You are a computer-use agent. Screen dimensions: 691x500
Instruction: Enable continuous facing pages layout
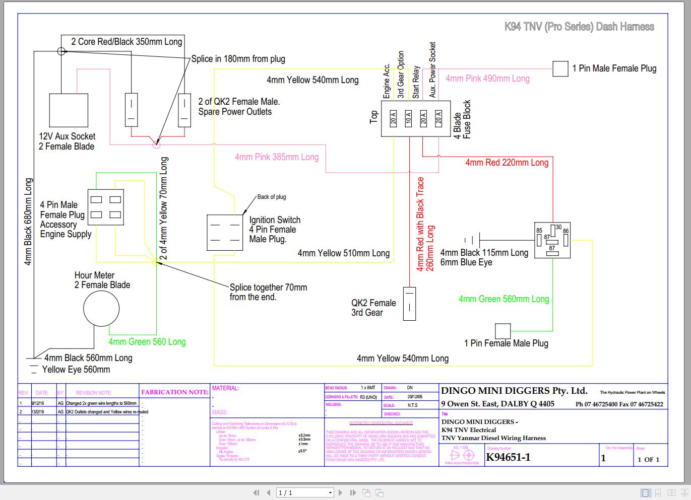coord(684,493)
